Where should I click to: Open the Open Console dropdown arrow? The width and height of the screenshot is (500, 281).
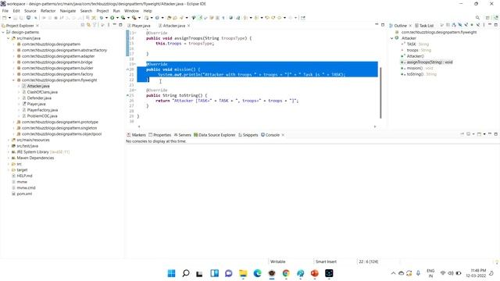coord(484,134)
